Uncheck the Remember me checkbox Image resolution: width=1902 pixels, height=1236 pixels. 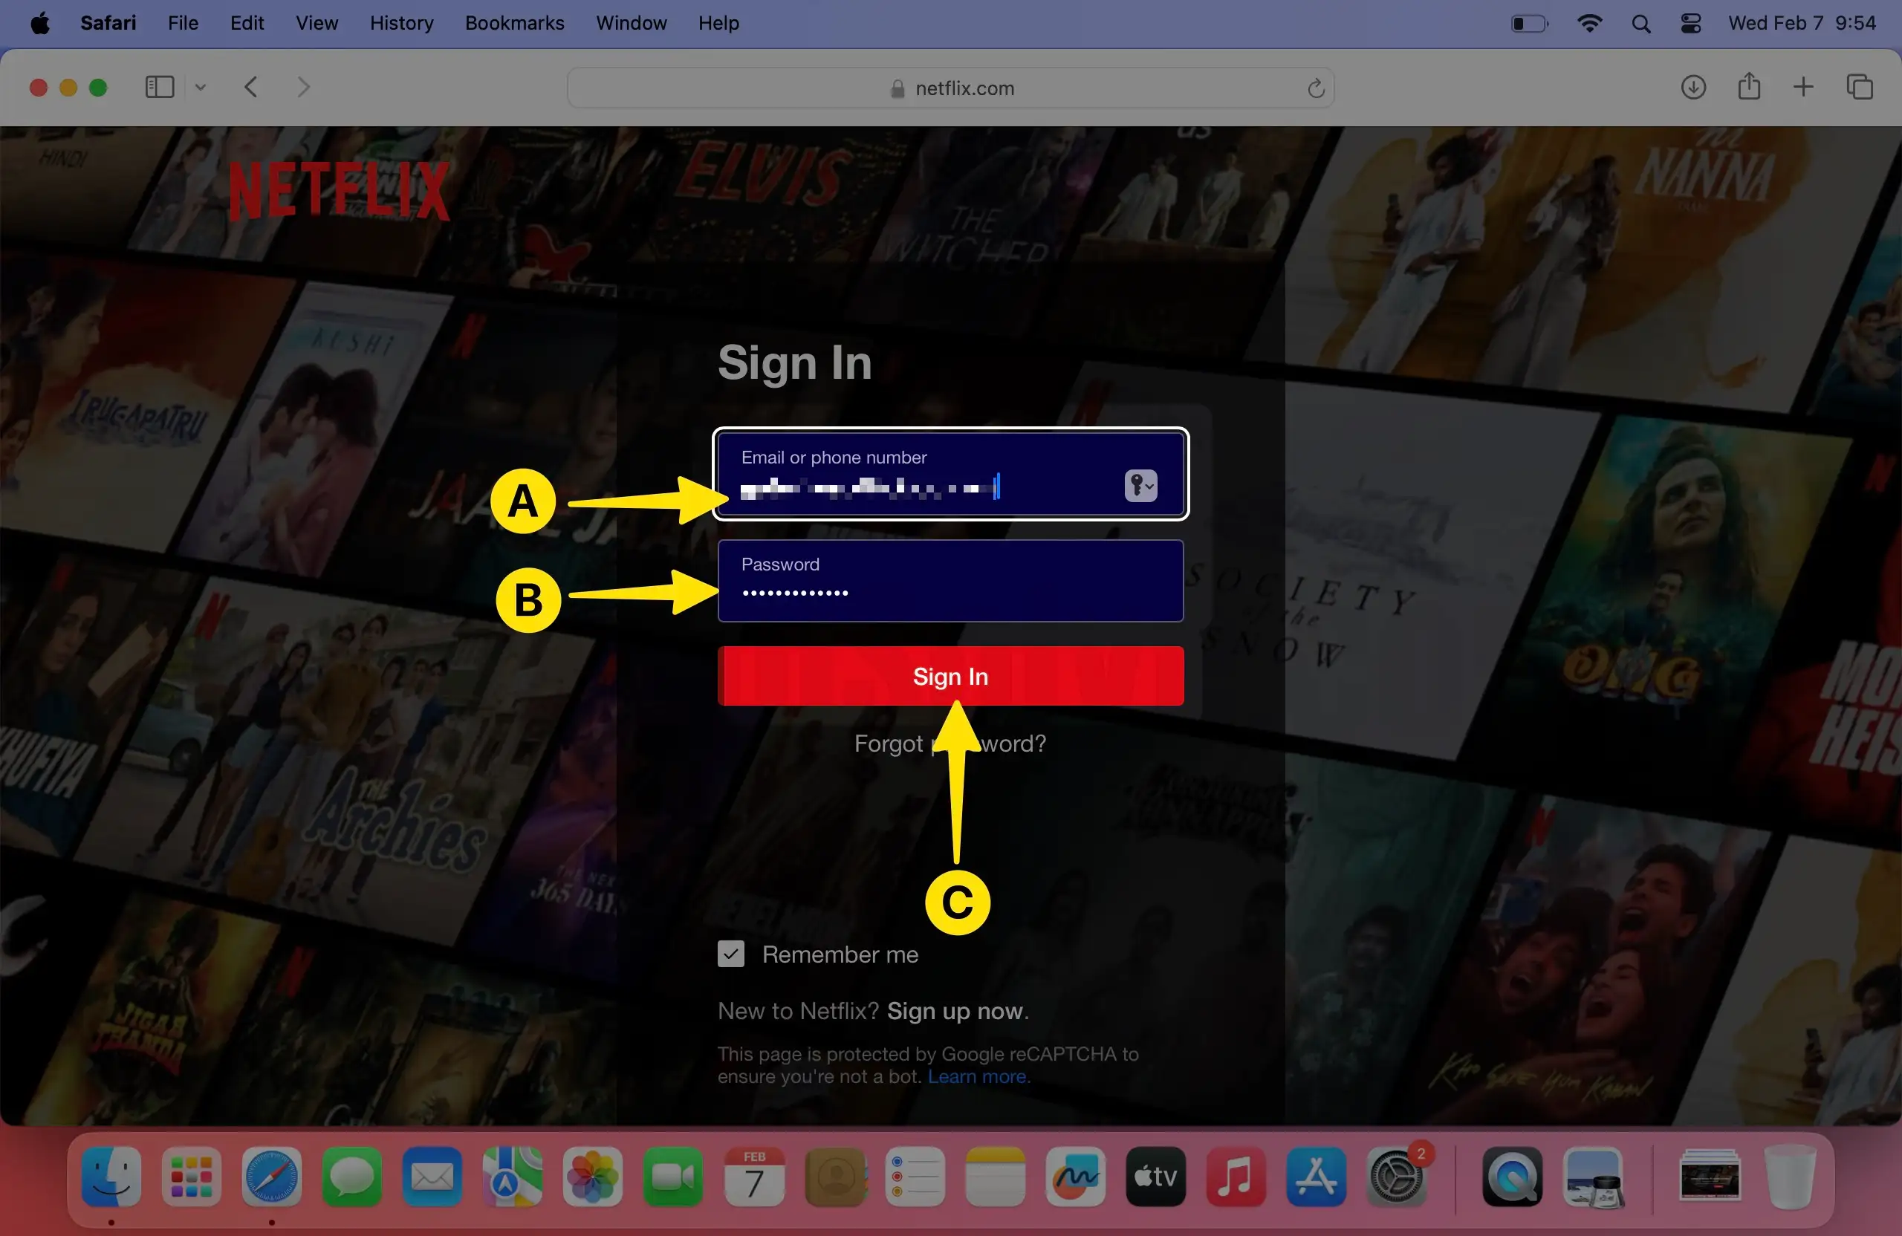[730, 954]
